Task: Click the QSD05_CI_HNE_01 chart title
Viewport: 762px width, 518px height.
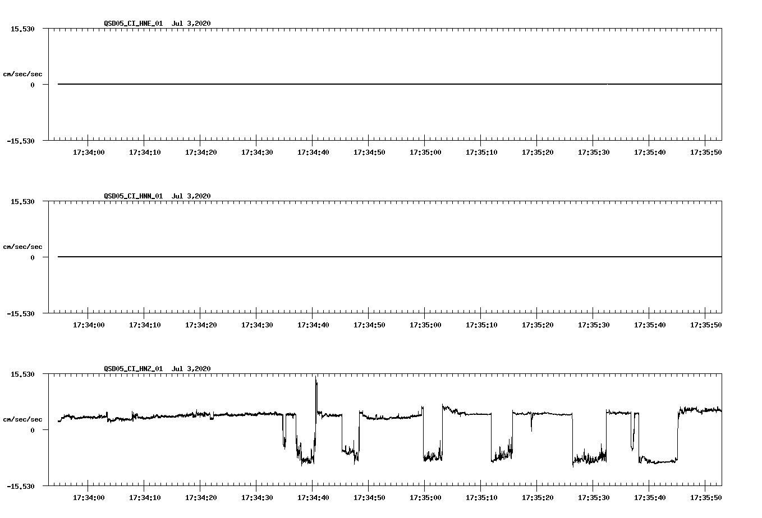Action: 157,23
